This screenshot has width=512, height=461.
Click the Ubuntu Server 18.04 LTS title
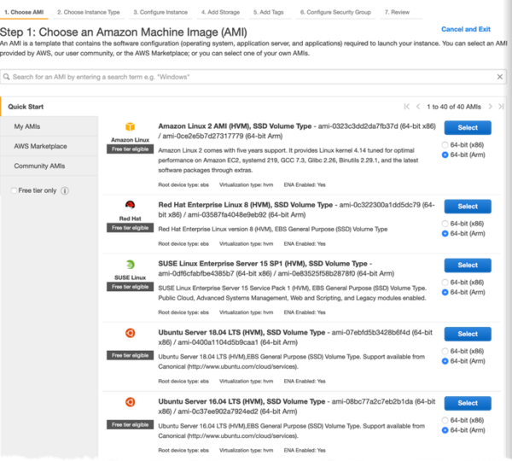241,333
